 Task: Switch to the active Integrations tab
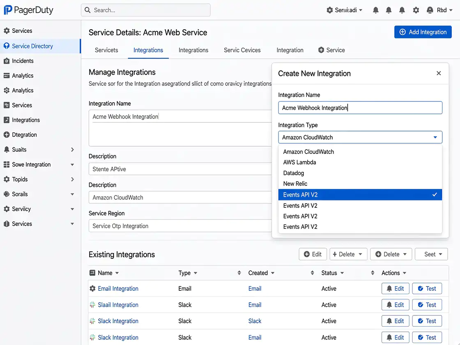(148, 50)
